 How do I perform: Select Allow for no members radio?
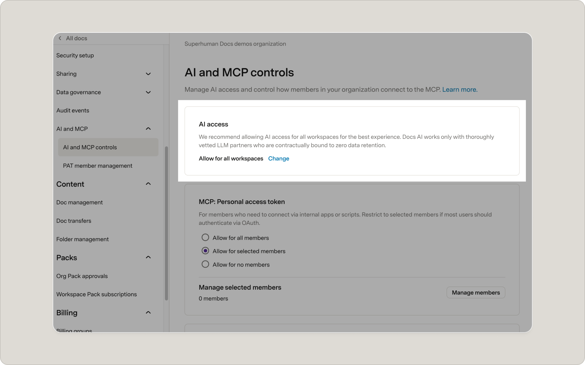tap(205, 264)
